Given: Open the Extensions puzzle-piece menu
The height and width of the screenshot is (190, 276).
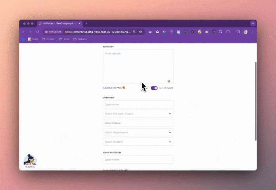Looking at the screenshot, I should coord(228,32).
